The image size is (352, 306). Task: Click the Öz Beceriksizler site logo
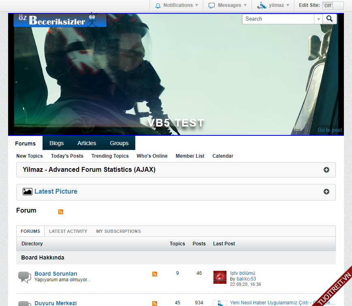coord(60,20)
